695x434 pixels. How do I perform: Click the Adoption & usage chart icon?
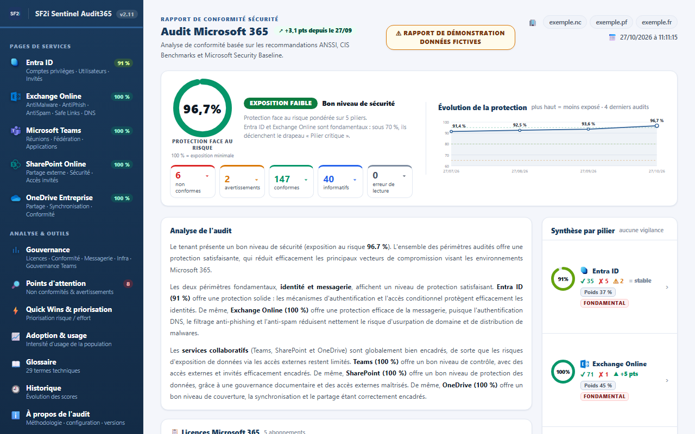click(x=15, y=336)
